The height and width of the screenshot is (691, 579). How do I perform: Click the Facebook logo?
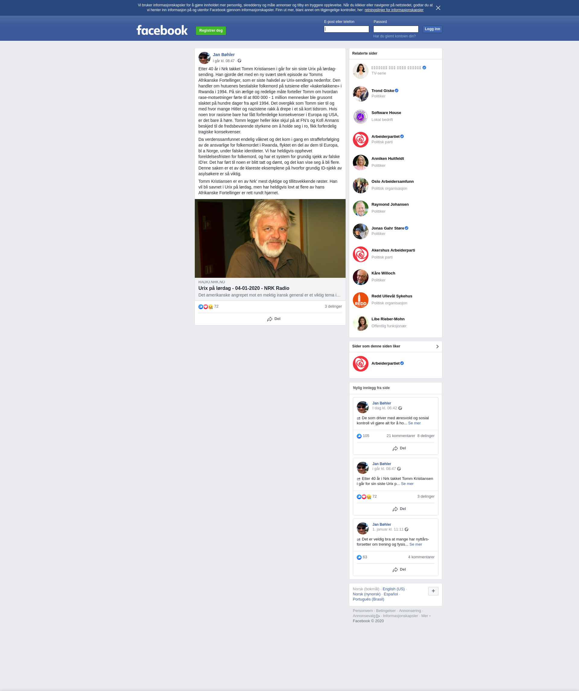(162, 30)
